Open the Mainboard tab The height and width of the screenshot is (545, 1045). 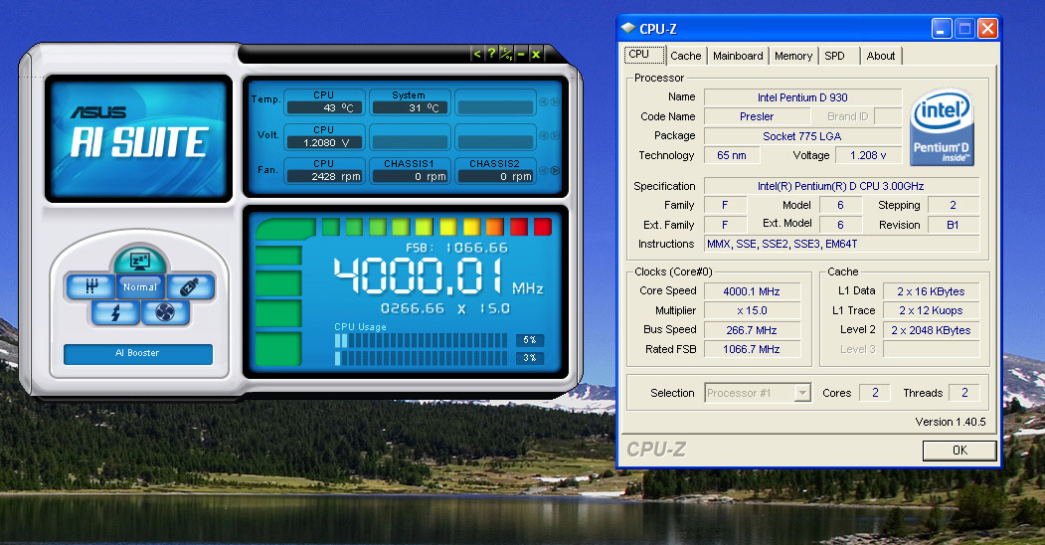[x=738, y=56]
